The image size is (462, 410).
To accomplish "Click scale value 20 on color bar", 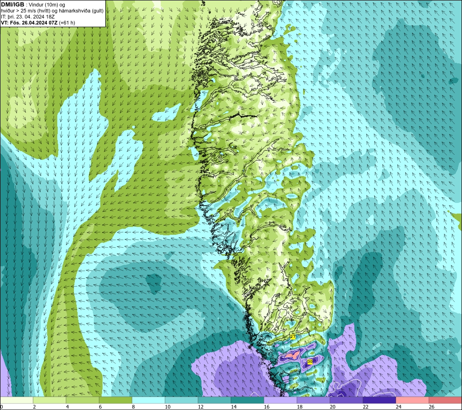I will point(333,407).
